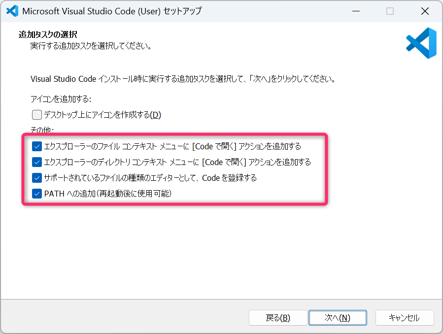The height and width of the screenshot is (334, 443).
Task: Cancel setup with the キャンセル button
Action: (404, 318)
